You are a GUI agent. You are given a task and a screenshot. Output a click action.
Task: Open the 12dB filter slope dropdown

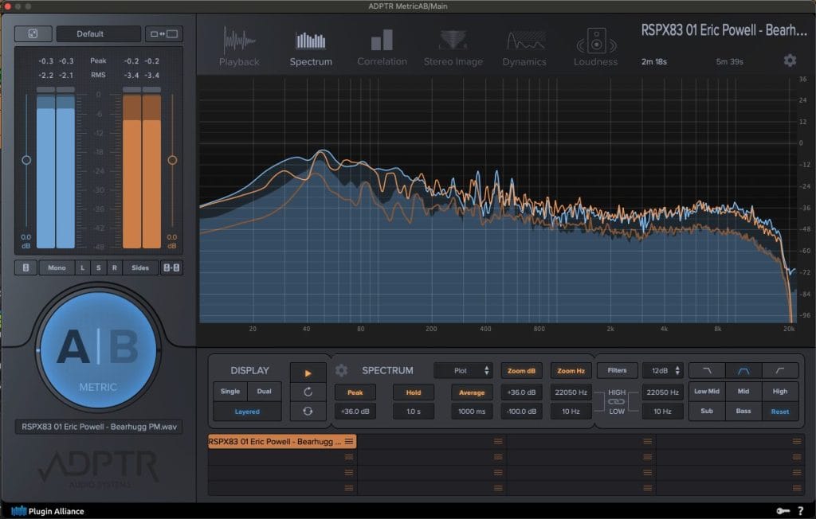[x=663, y=370]
